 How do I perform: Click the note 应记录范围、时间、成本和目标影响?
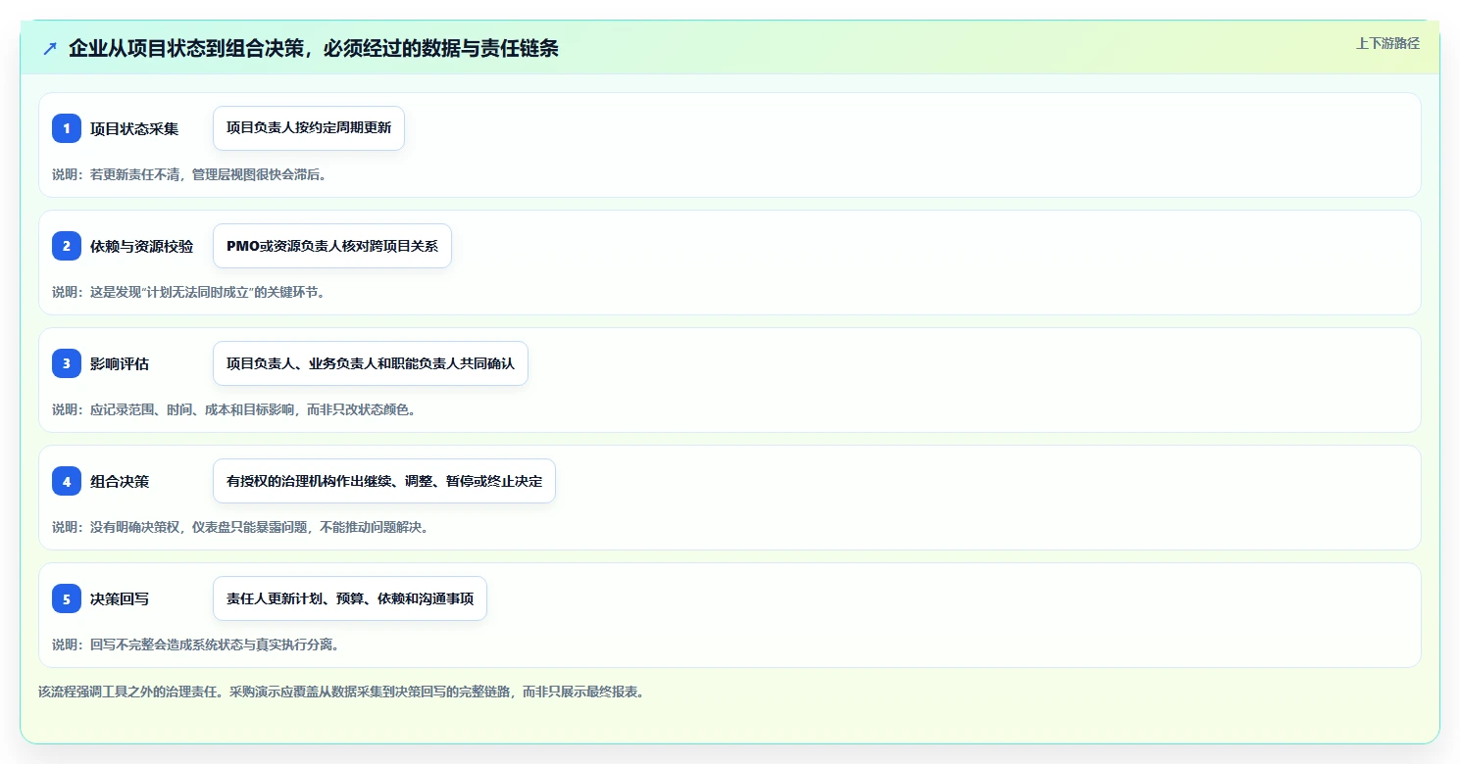point(234,409)
